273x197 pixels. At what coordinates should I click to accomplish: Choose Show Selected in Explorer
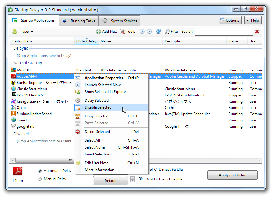(x=111, y=92)
